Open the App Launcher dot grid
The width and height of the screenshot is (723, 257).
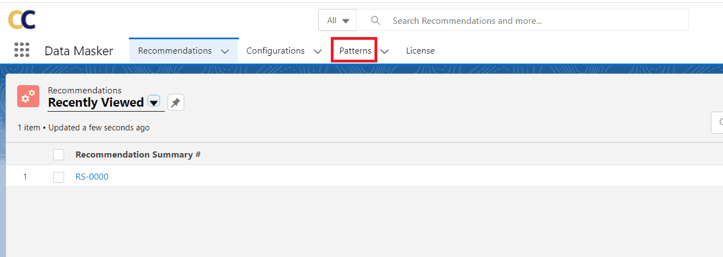pos(22,50)
